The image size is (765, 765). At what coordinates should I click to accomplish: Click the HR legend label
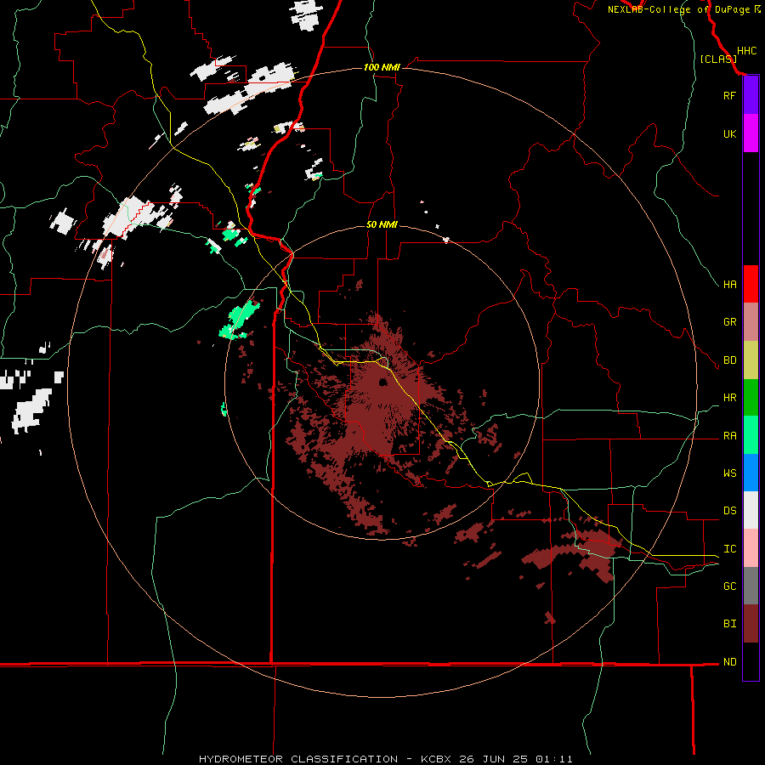pos(729,398)
